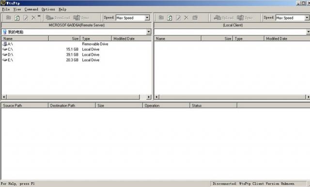Screen dimensions: 310x187
Task: Click the transfer queue Size column header
Action: tap(119, 106)
